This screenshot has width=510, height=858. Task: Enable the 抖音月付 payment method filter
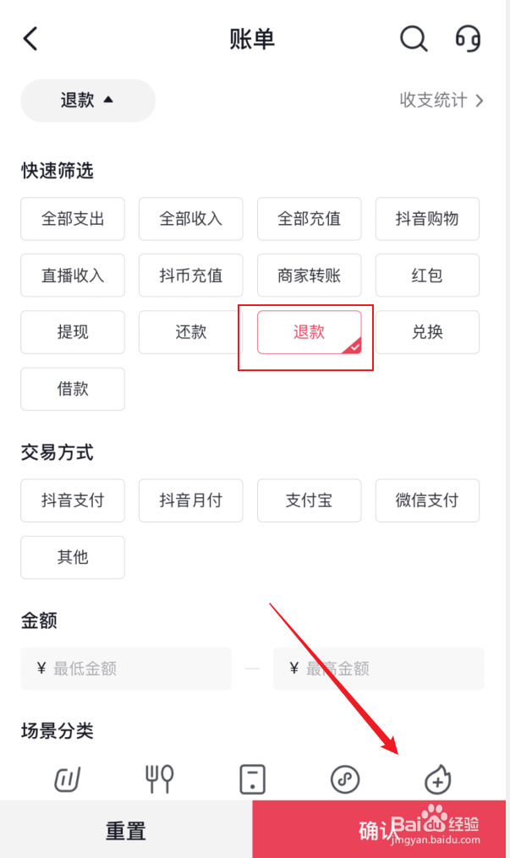point(191,500)
